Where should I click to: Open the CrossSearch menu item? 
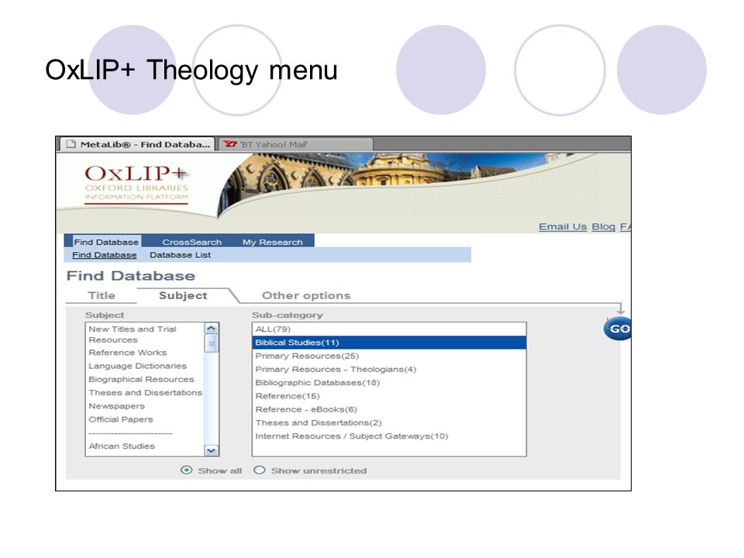(x=191, y=242)
